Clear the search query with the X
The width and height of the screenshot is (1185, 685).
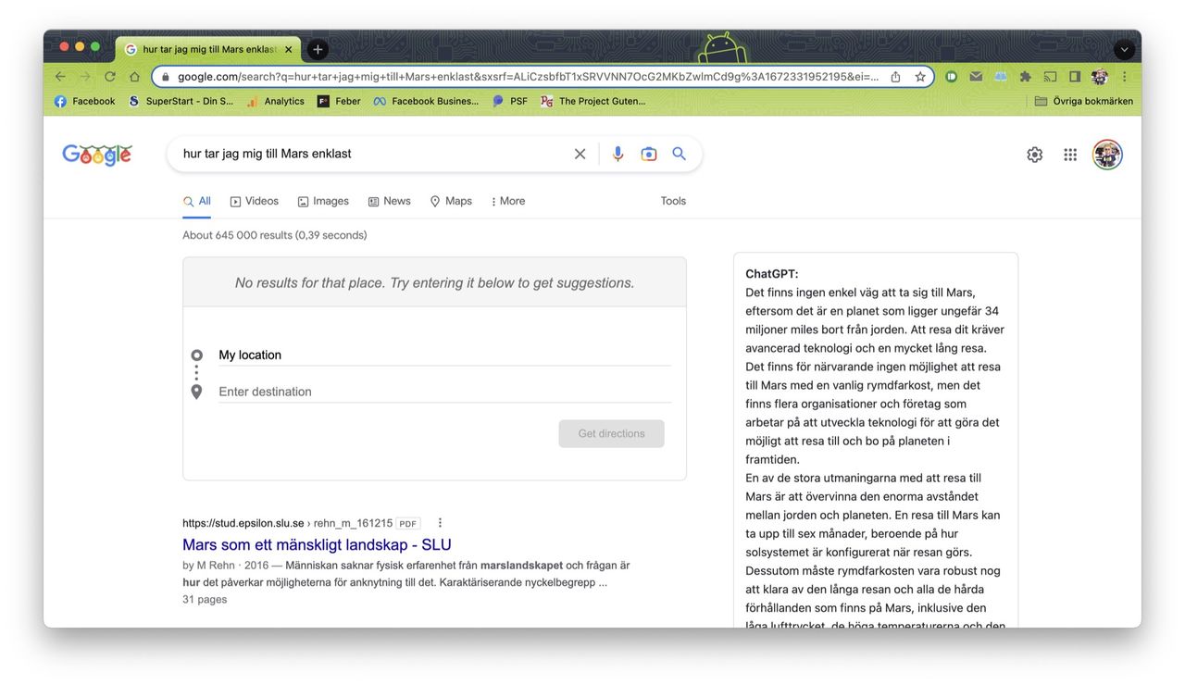pyautogui.click(x=580, y=154)
